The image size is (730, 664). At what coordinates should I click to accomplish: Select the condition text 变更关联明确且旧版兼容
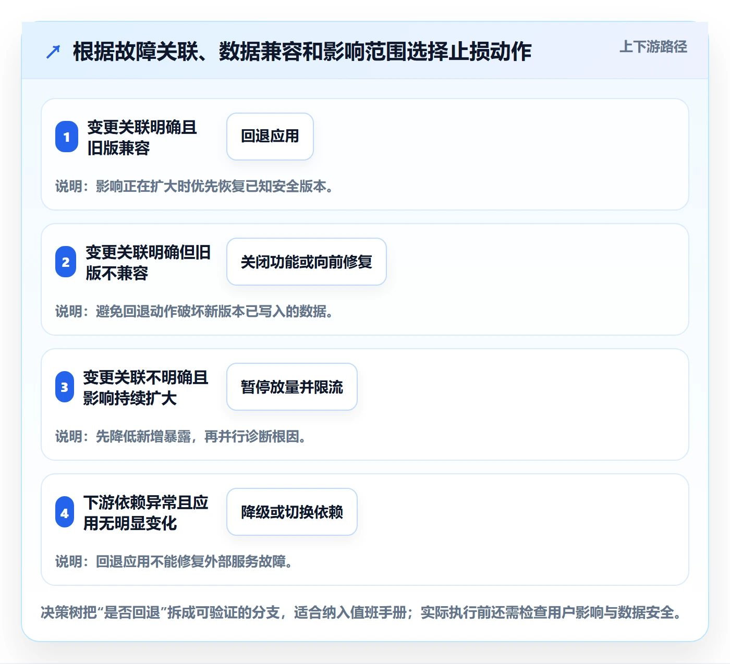point(142,137)
